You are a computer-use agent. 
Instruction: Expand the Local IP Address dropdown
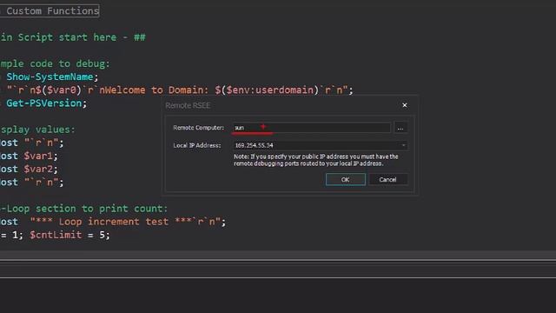coord(403,145)
